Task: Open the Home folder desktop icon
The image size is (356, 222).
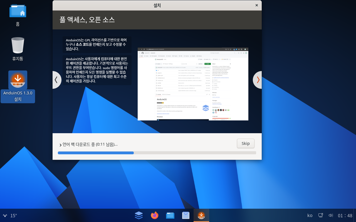Action: pos(18,11)
